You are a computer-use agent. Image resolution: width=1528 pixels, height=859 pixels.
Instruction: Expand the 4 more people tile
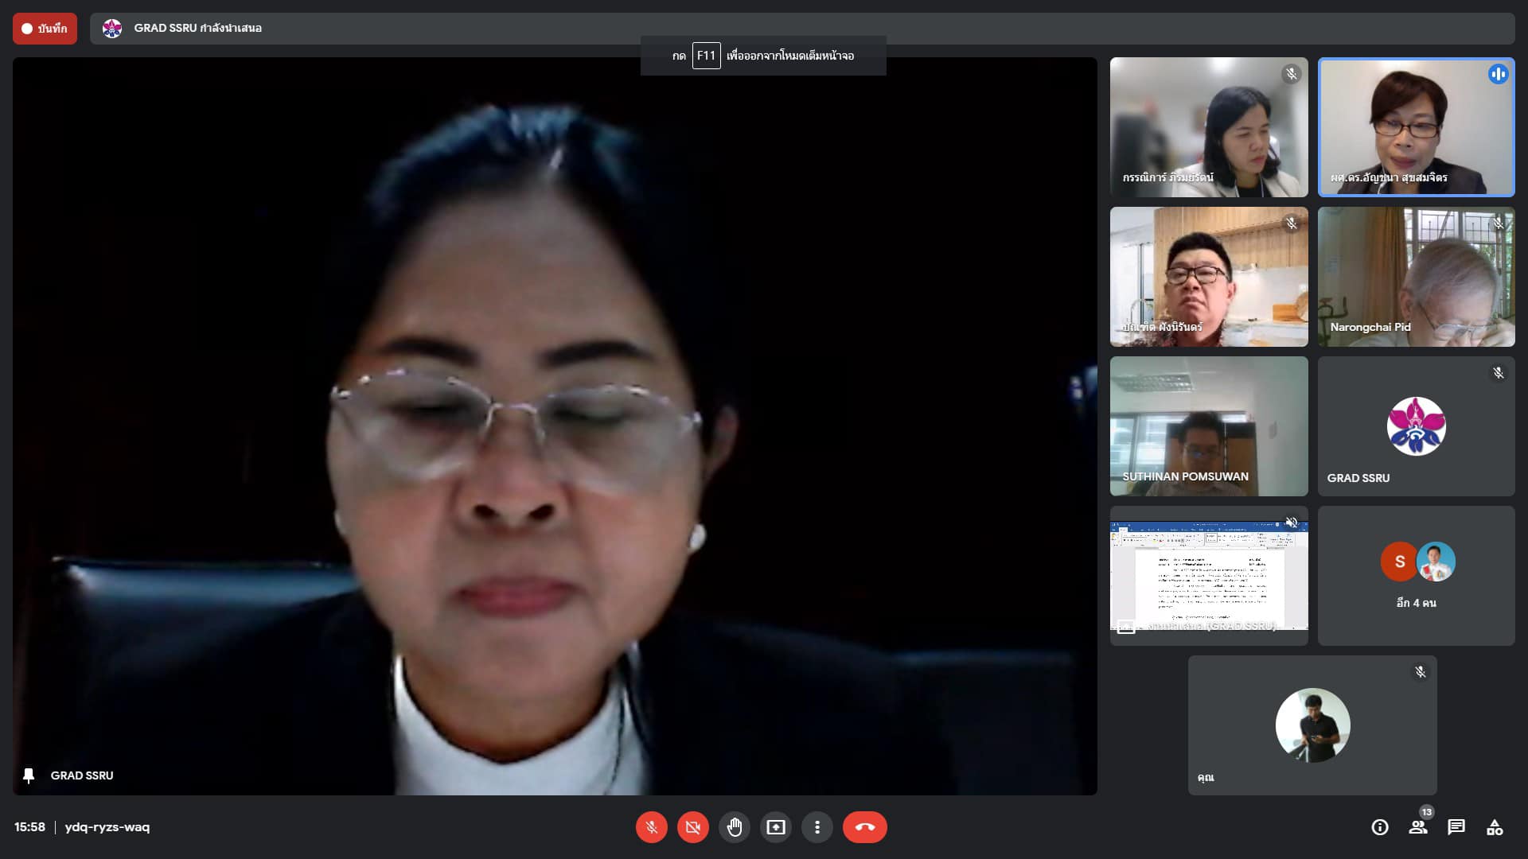[x=1416, y=576]
